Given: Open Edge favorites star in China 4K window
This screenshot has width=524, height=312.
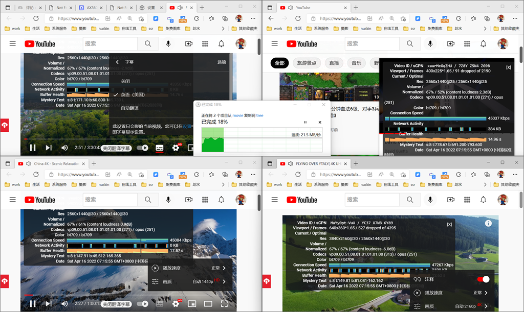Looking at the screenshot, I should [x=211, y=174].
